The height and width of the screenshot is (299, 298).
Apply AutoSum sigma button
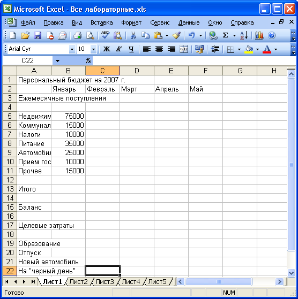click(225, 35)
